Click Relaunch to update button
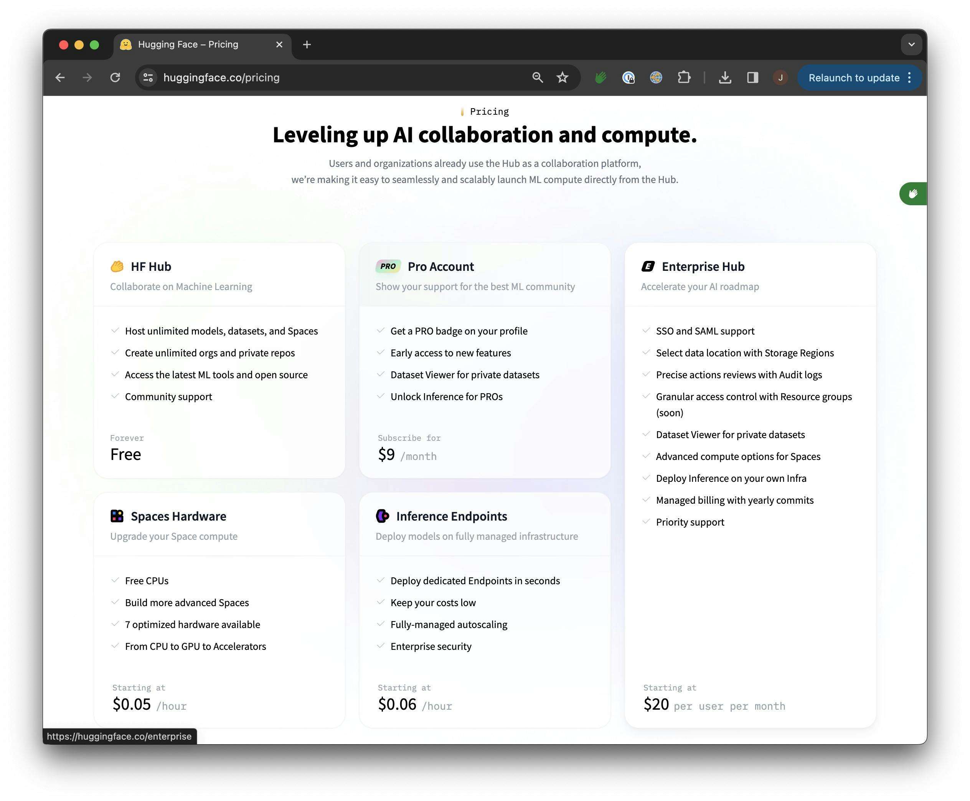Viewport: 970px width, 801px height. pyautogui.click(x=853, y=77)
